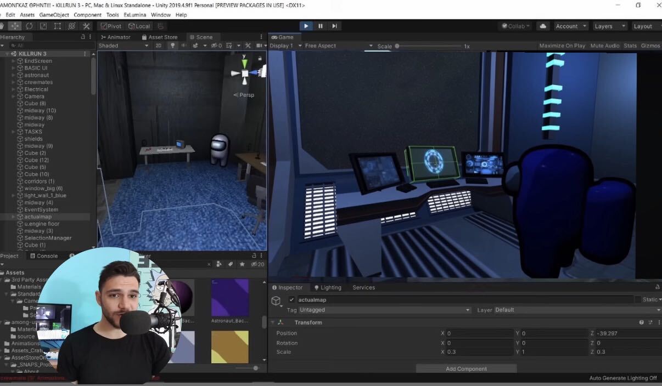Toggle scene audio speaker icon
Image resolution: width=662 pixels, height=386 pixels.
pyautogui.click(x=184, y=46)
